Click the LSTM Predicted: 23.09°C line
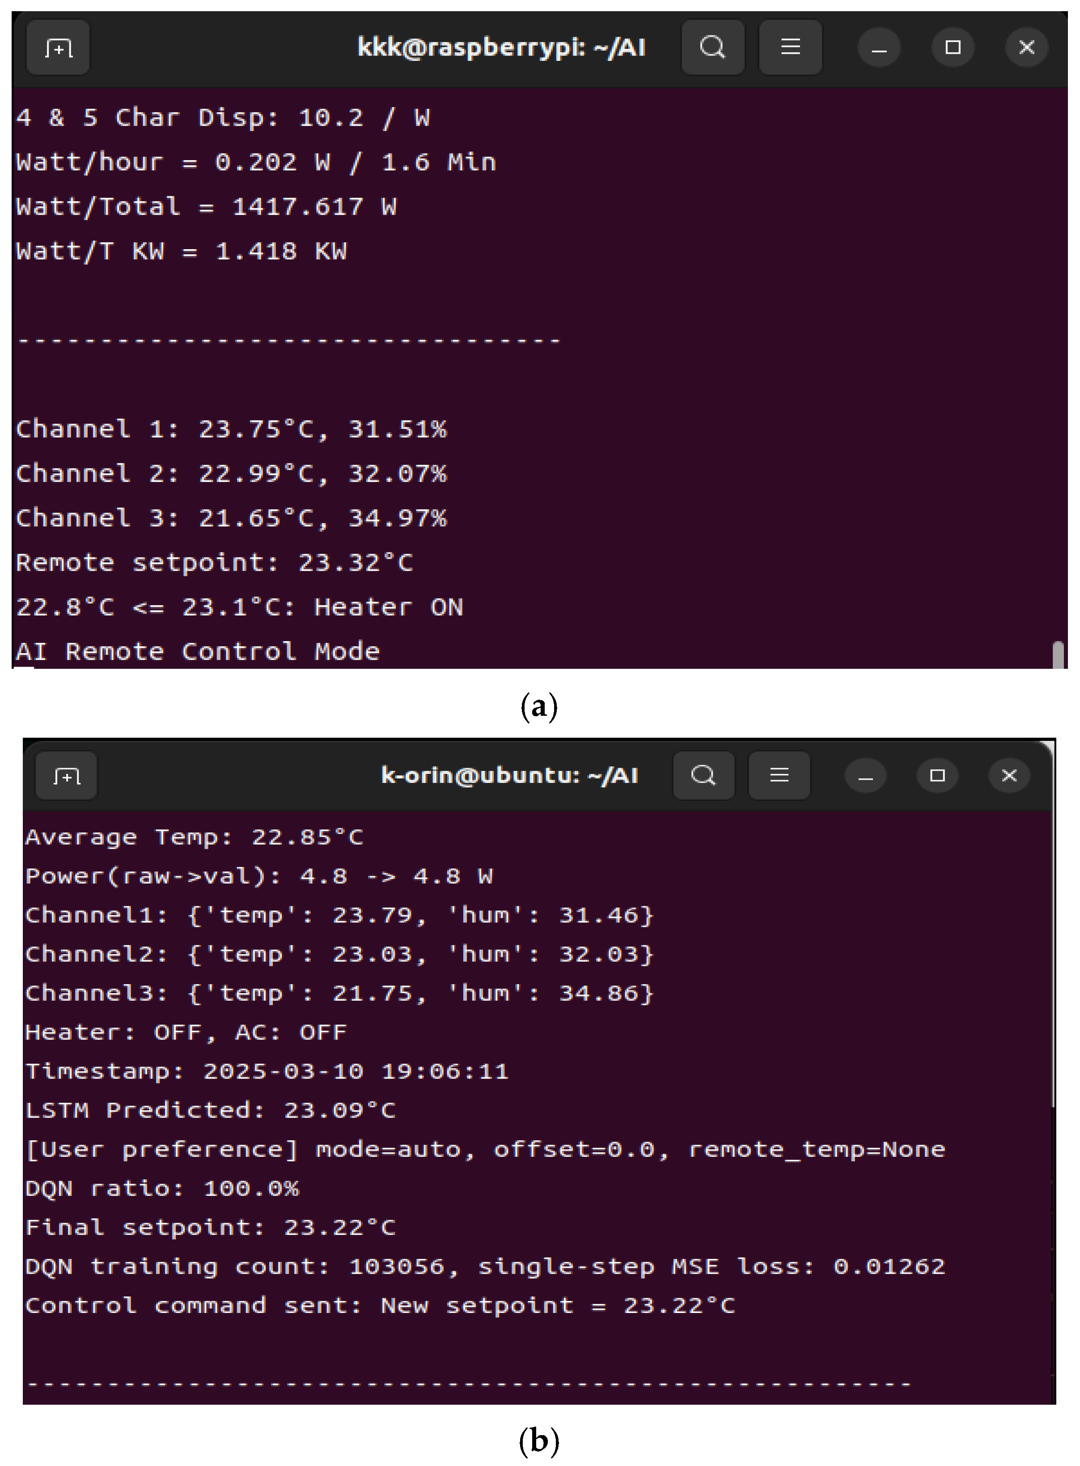Image resolution: width=1080 pixels, height=1466 pixels. [x=211, y=1110]
